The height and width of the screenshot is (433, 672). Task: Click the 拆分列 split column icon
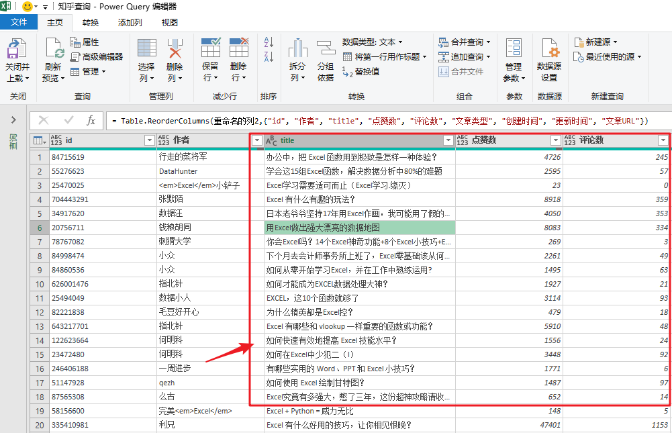[x=297, y=48]
